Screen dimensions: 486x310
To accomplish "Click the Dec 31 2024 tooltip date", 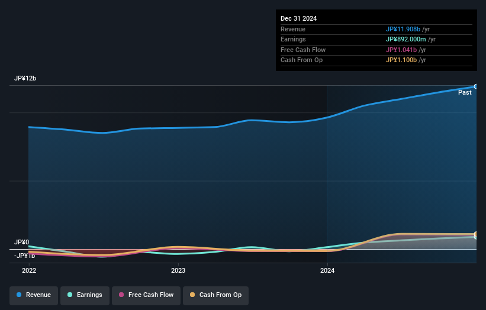I will (x=298, y=18).
